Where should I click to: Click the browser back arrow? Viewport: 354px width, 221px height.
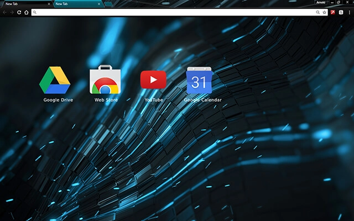5,12
